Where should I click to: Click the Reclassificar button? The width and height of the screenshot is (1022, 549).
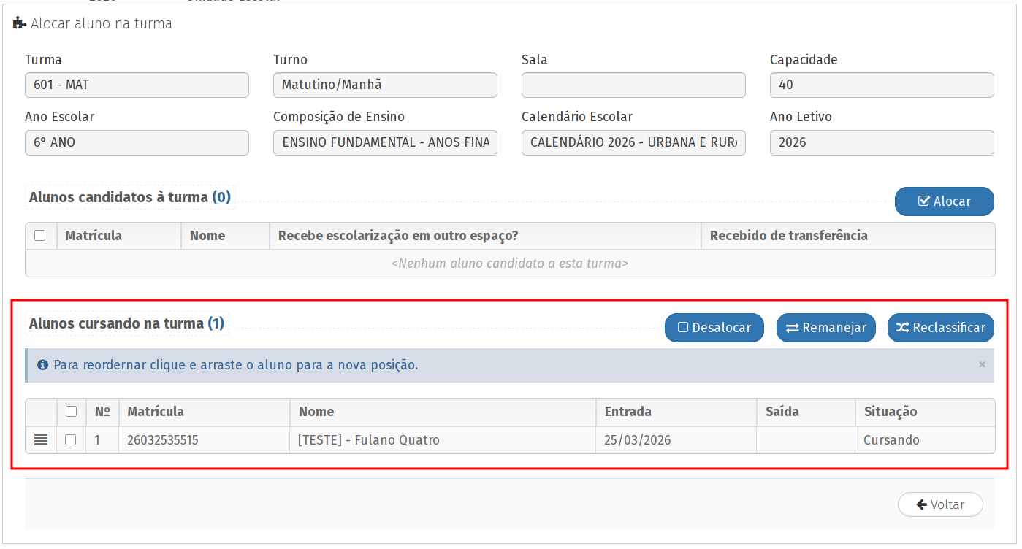click(x=940, y=328)
